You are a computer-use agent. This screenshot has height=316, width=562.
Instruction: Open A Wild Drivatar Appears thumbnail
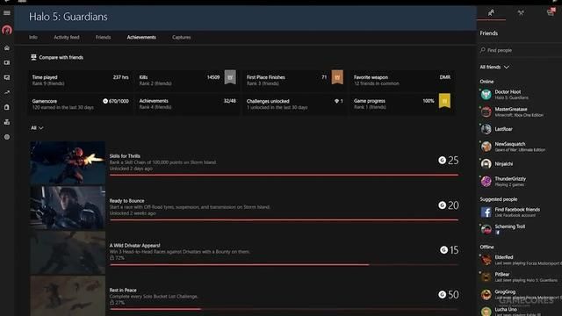tap(68, 253)
